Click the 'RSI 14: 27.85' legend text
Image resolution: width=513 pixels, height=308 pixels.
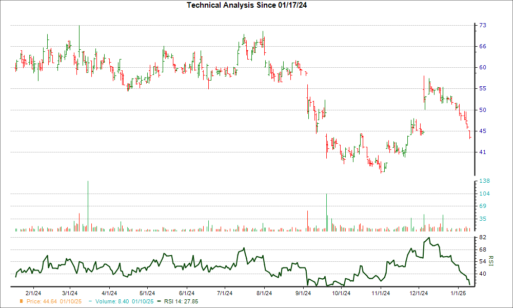(x=181, y=301)
